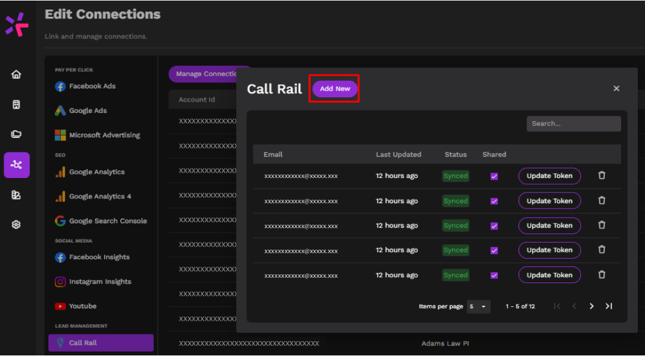This screenshot has height=356, width=645.
Task: Click the Adams Law PI cell
Action: coord(445,343)
